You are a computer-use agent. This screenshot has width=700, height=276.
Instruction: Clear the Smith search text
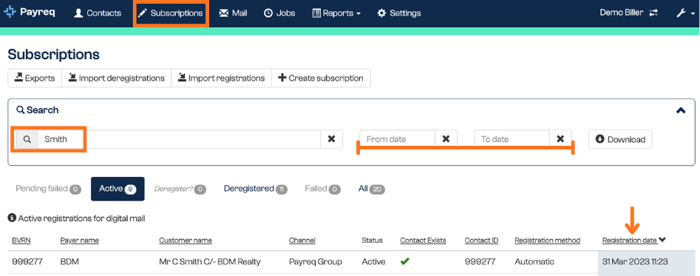tap(332, 139)
